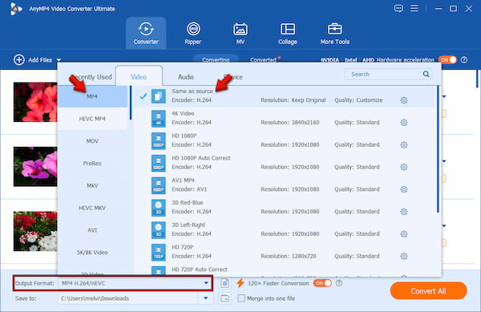
Task: Switch to the Converting tab
Action: pyautogui.click(x=216, y=60)
